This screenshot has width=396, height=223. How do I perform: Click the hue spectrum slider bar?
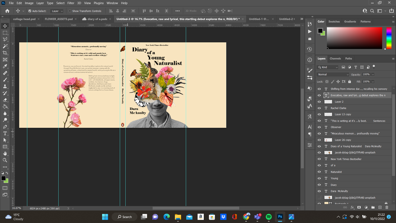click(x=389, y=38)
